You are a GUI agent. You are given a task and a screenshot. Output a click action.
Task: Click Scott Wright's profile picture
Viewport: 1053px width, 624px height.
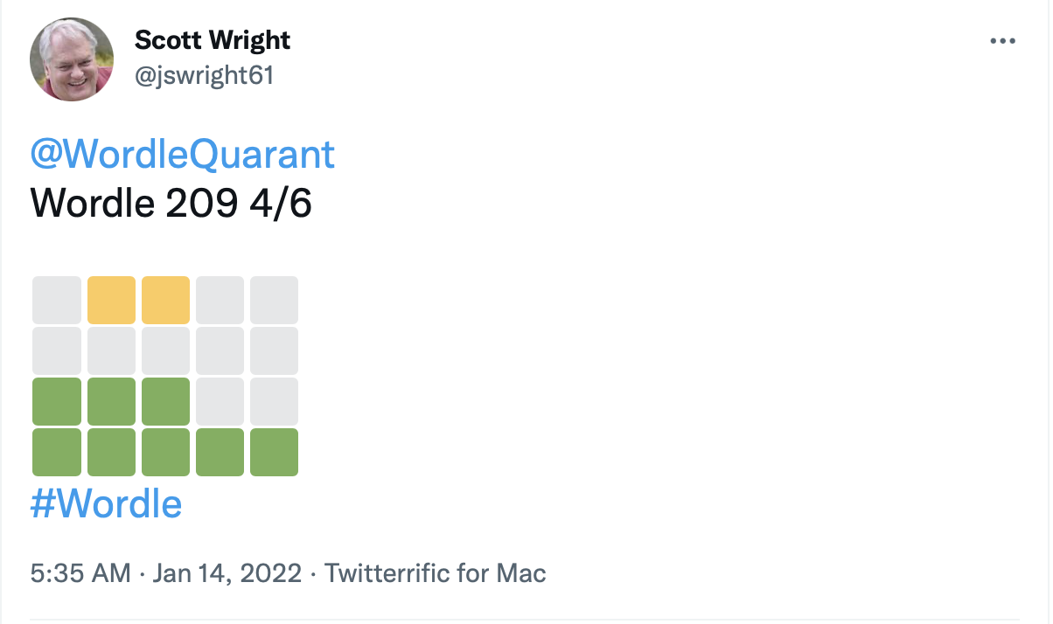[71, 59]
